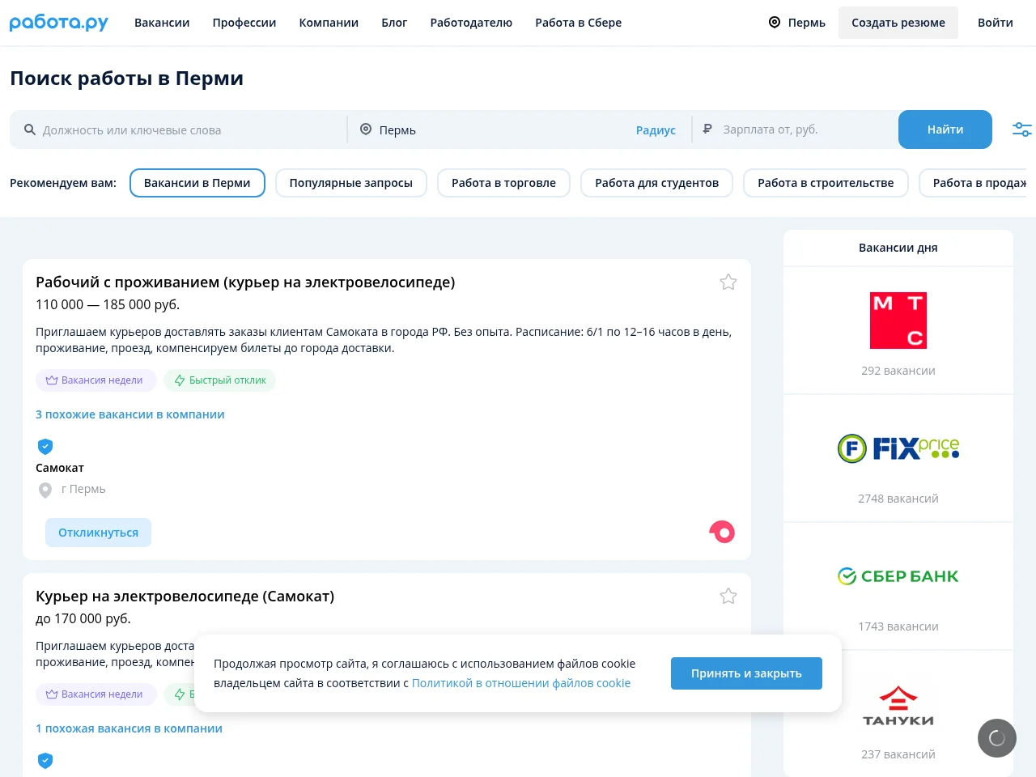Focus the Зарплата от salary field

[x=796, y=129]
